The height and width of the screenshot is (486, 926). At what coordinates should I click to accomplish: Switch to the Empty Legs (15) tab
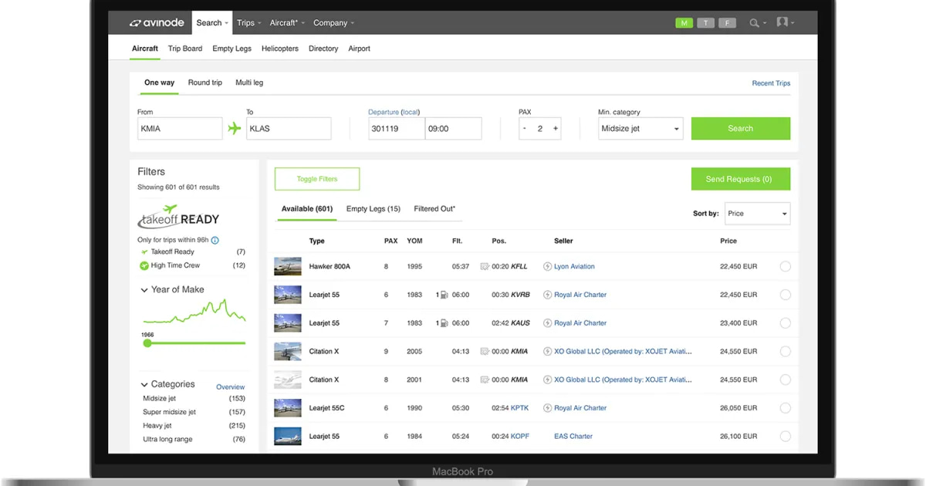tap(373, 208)
